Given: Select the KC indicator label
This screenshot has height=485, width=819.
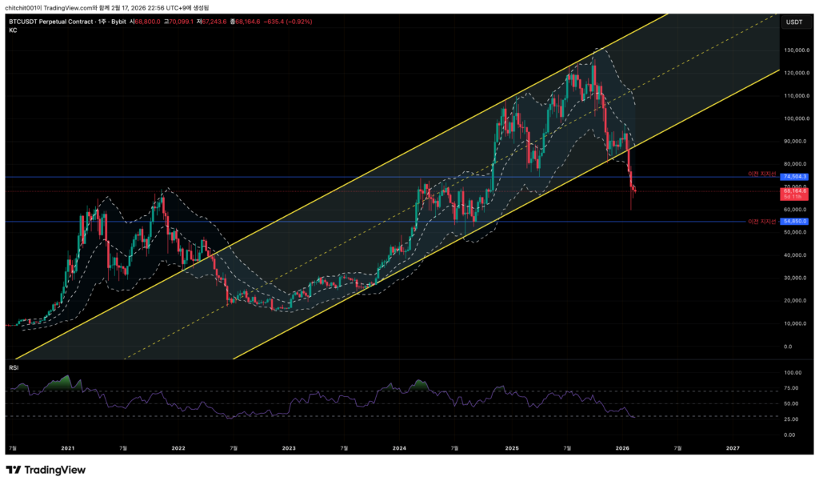Looking at the screenshot, I should [x=12, y=30].
